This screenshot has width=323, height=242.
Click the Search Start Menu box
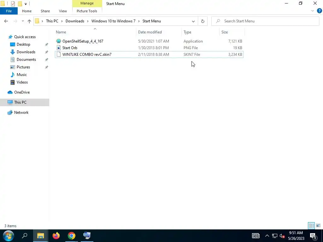pyautogui.click(x=265, y=21)
